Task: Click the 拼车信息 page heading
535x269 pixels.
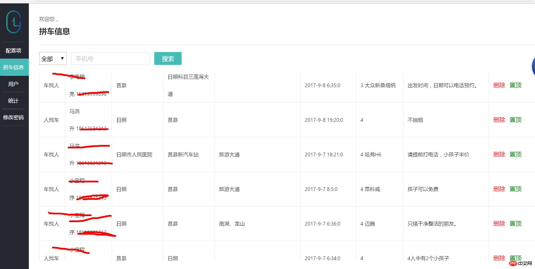Action: click(55, 31)
